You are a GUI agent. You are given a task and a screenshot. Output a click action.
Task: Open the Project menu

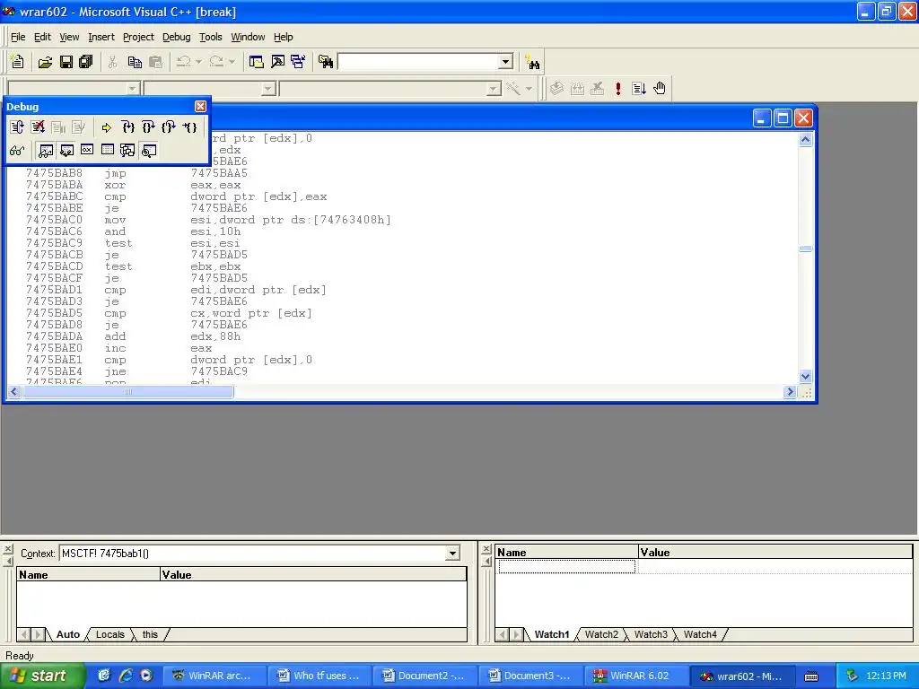pos(138,37)
